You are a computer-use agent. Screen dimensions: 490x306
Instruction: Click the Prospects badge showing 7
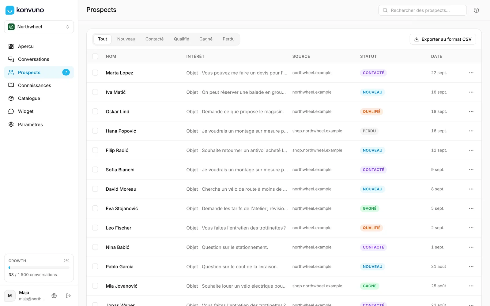click(x=66, y=72)
